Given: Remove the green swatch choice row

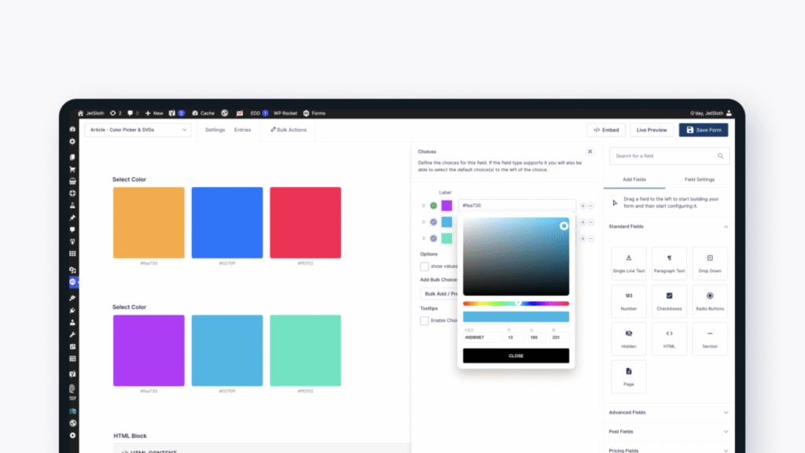Looking at the screenshot, I should click(x=591, y=239).
